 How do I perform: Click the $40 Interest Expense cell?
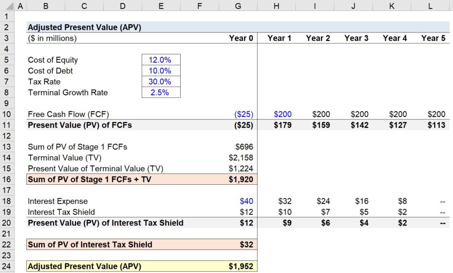[248, 201]
